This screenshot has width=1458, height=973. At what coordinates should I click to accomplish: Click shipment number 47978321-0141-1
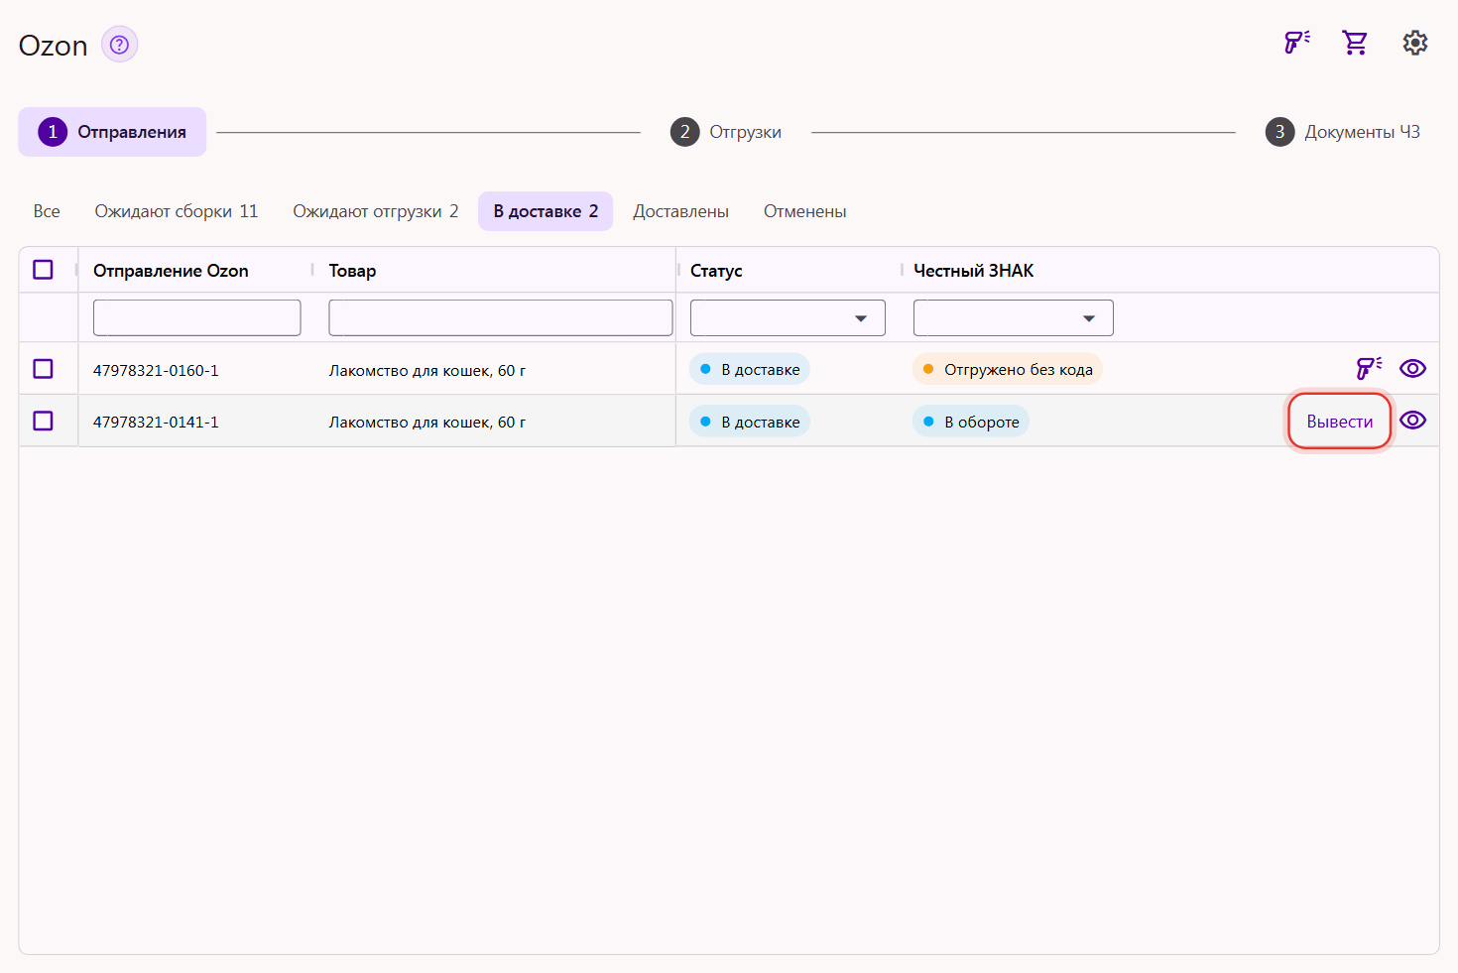click(156, 423)
